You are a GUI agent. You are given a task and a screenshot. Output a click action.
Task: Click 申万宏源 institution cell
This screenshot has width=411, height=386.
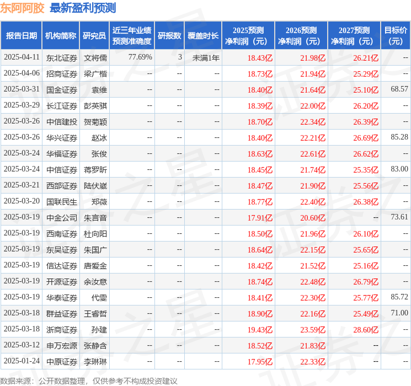click(62, 346)
